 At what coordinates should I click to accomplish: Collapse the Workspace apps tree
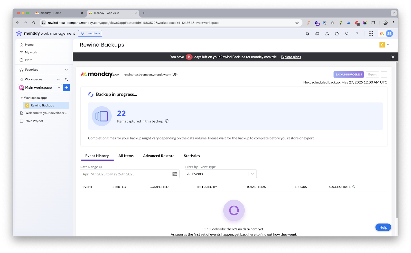(22, 98)
